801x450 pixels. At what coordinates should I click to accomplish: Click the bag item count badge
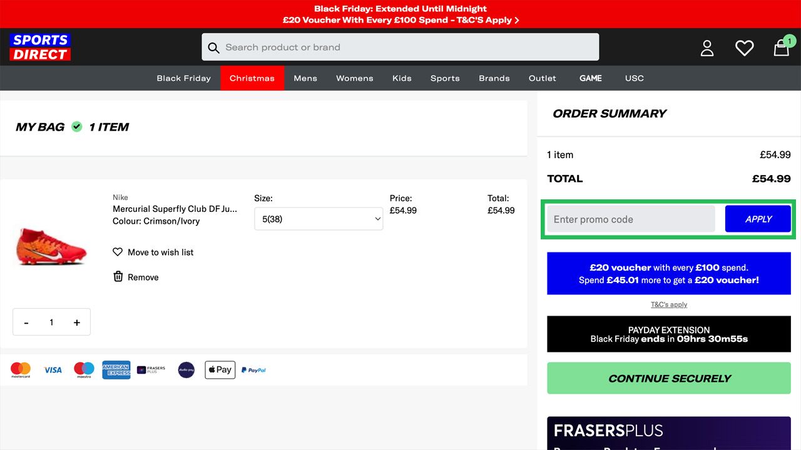790,41
